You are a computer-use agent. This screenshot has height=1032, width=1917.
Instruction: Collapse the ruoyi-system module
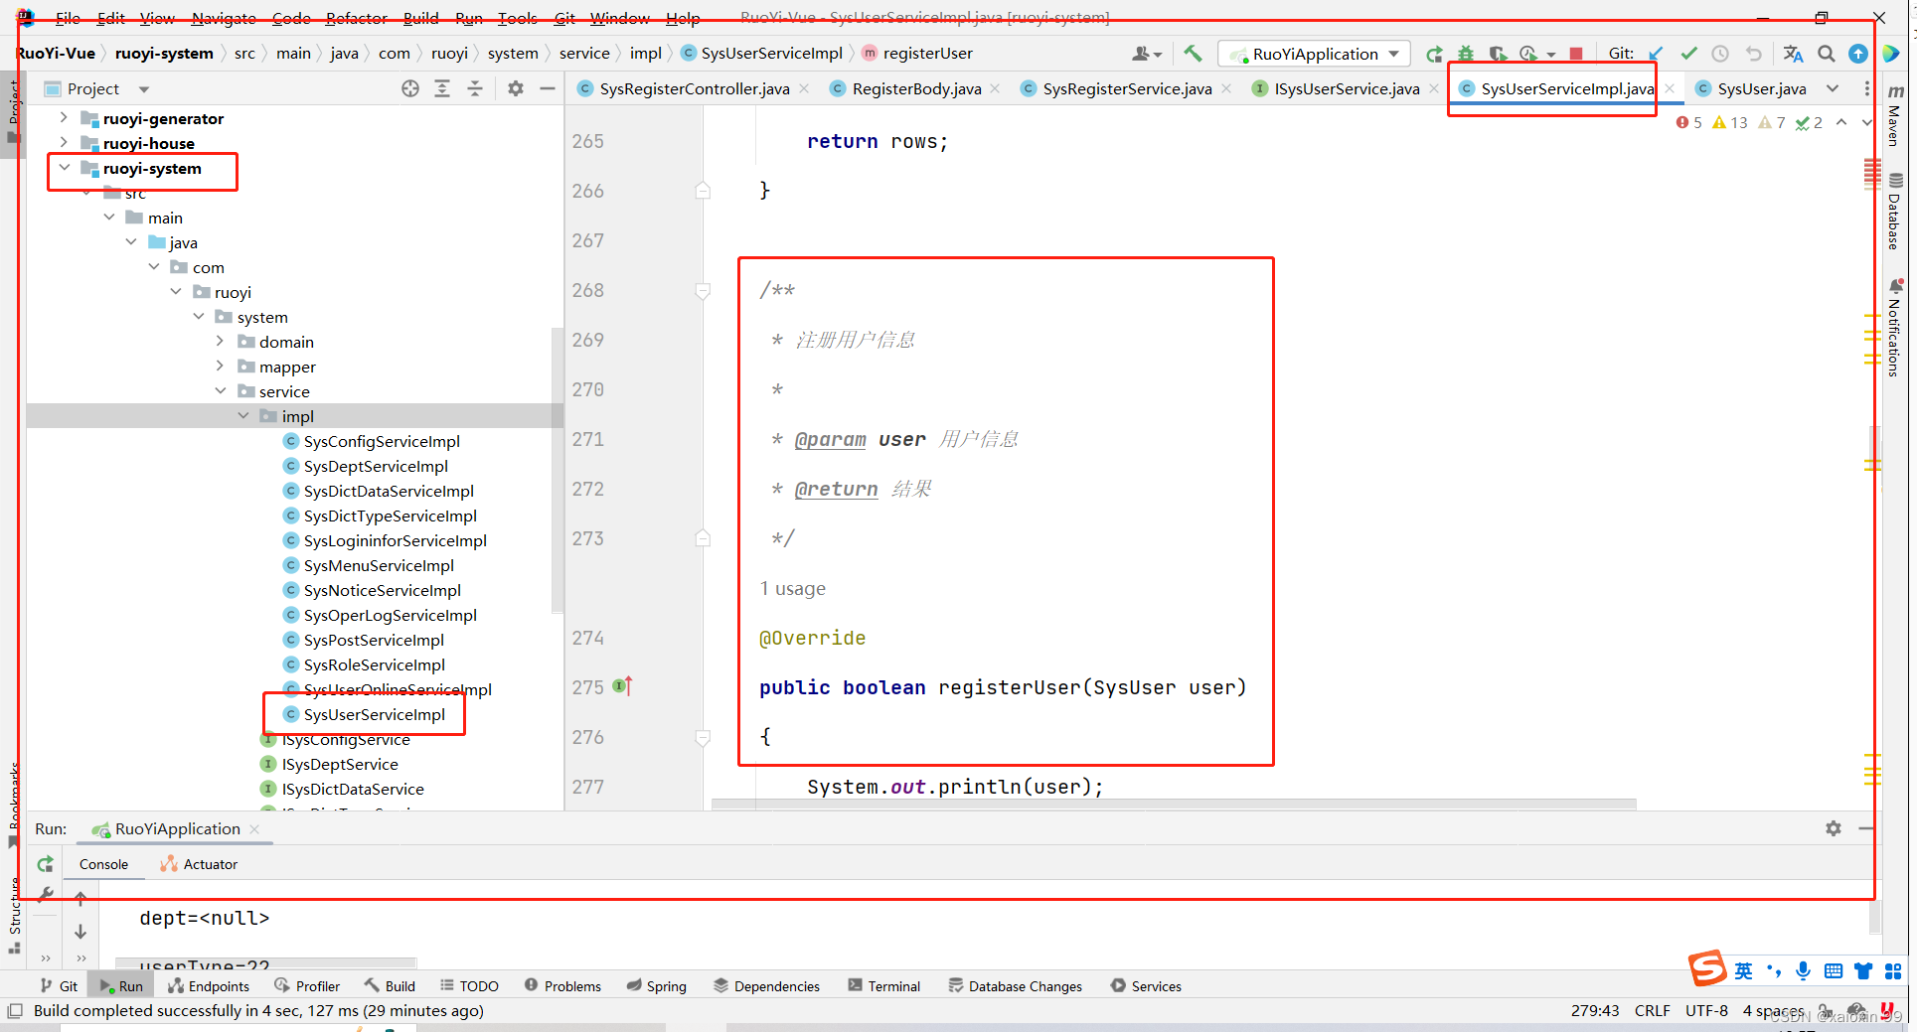[64, 168]
